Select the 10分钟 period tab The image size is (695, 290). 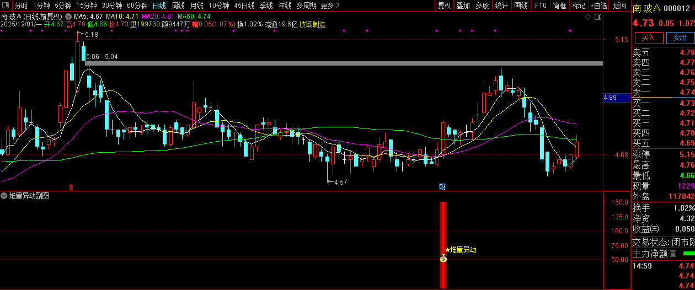tap(219, 6)
